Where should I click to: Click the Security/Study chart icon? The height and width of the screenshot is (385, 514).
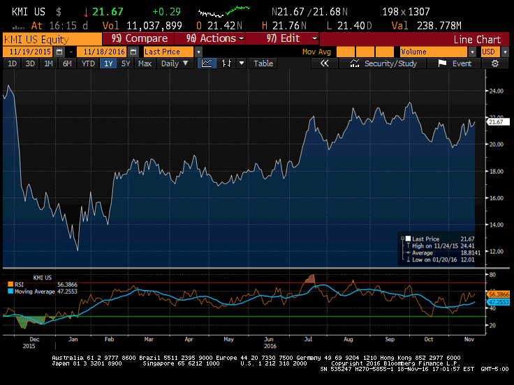point(355,63)
